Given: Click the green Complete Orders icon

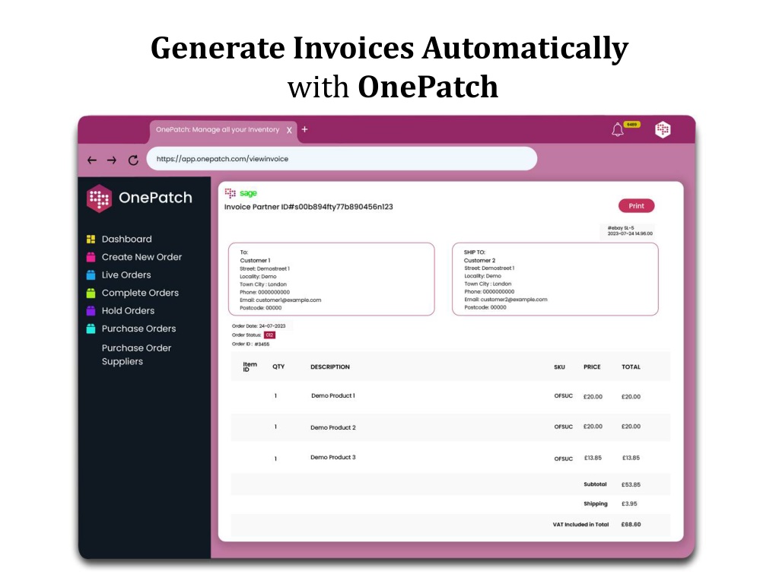Looking at the screenshot, I should (91, 293).
